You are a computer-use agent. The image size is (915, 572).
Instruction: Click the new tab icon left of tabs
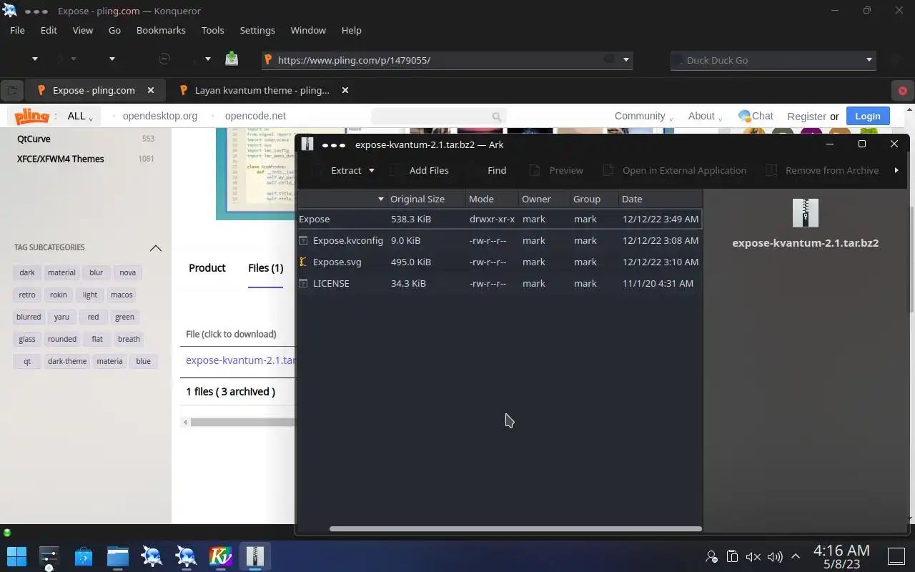click(12, 91)
